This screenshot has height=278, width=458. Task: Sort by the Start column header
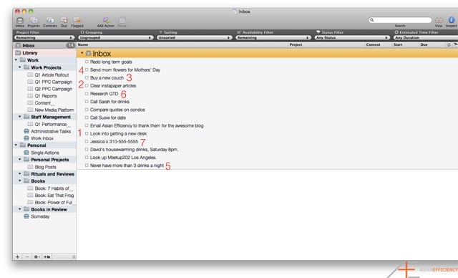click(398, 44)
